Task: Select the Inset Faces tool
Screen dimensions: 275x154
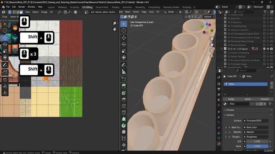Action: (x=124, y=93)
